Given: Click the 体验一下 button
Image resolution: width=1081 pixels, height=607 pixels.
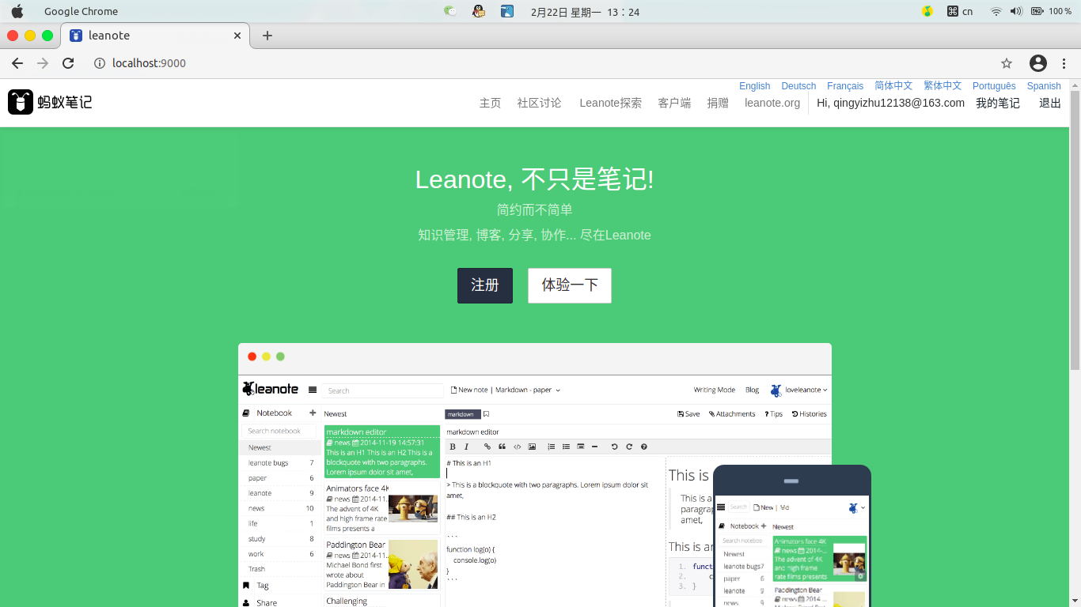Looking at the screenshot, I should [x=570, y=285].
